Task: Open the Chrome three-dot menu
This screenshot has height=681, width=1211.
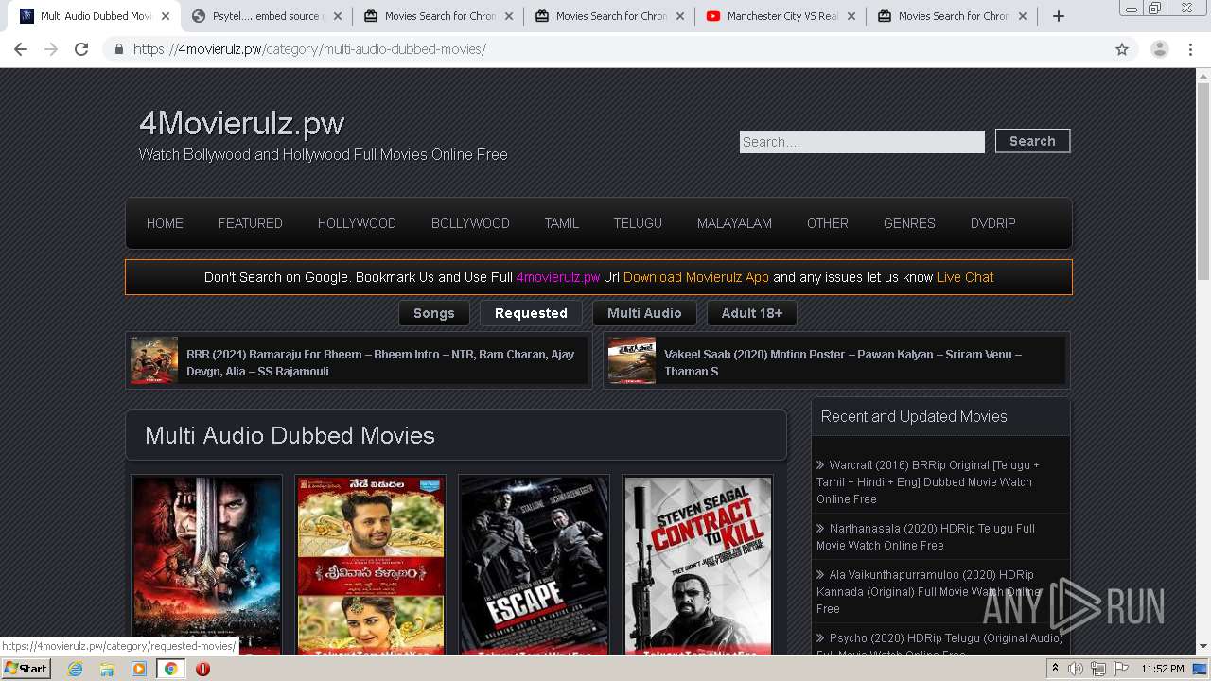Action: pos(1191,49)
